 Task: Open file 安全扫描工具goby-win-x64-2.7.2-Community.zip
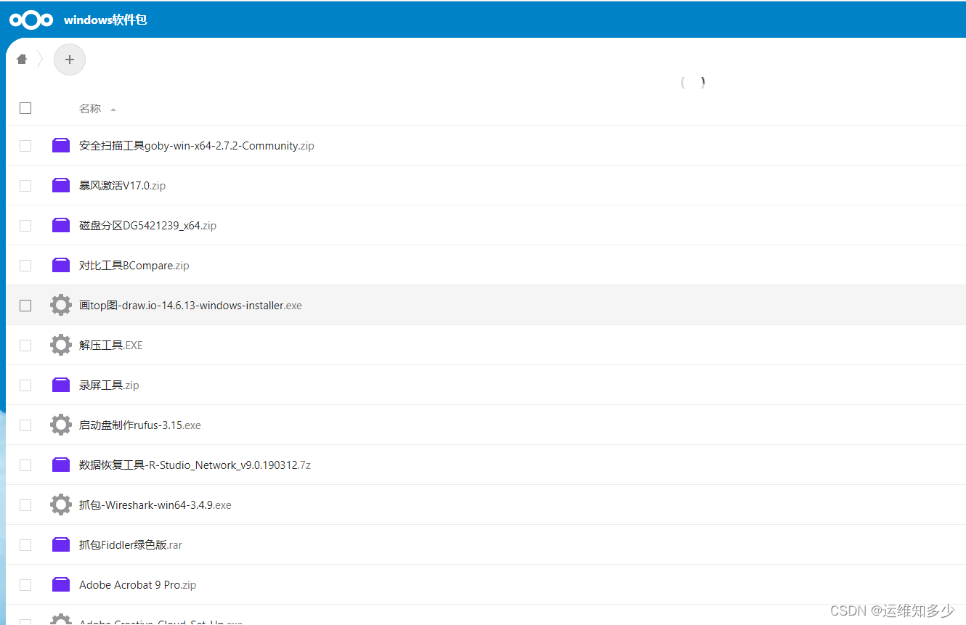point(197,145)
